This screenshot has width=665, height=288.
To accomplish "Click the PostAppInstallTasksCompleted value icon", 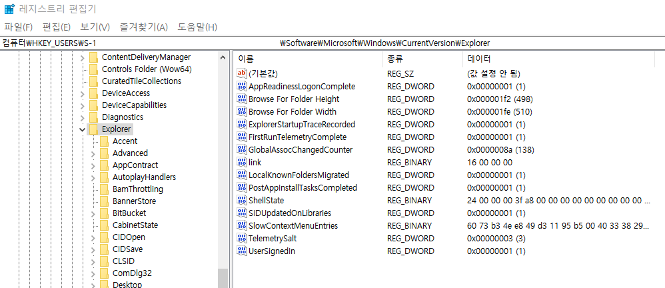I will click(241, 187).
